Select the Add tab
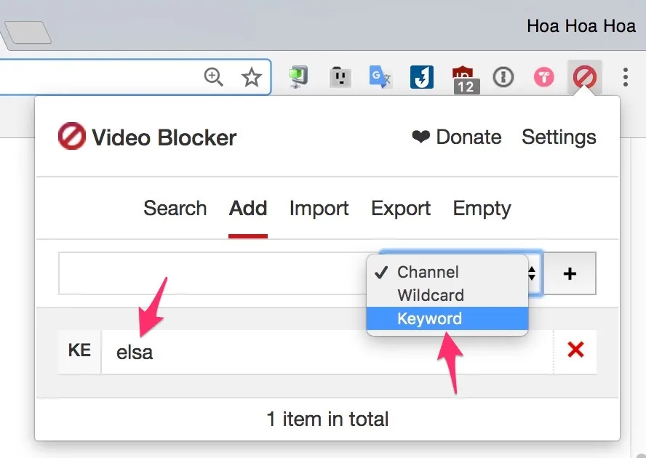 tap(248, 208)
